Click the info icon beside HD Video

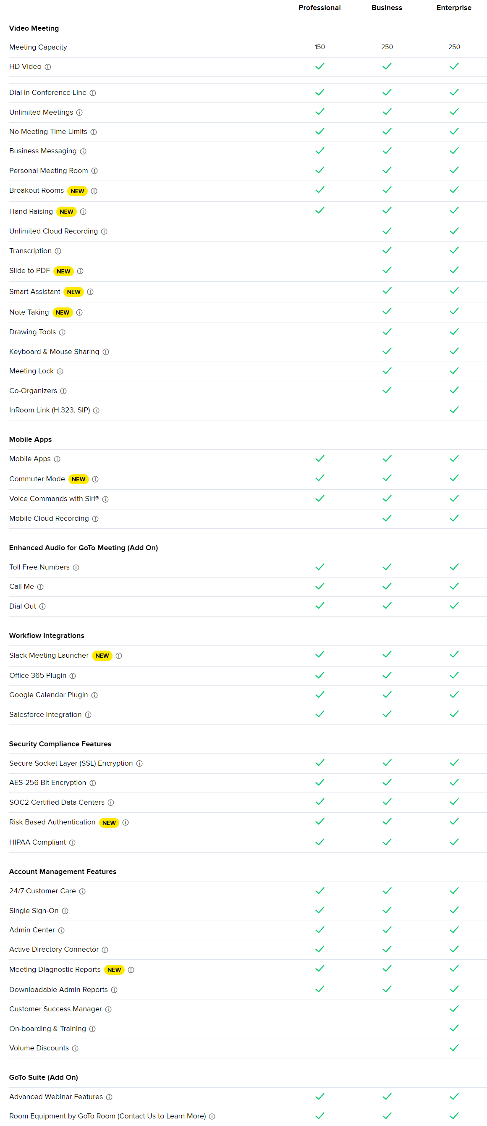[x=48, y=67]
